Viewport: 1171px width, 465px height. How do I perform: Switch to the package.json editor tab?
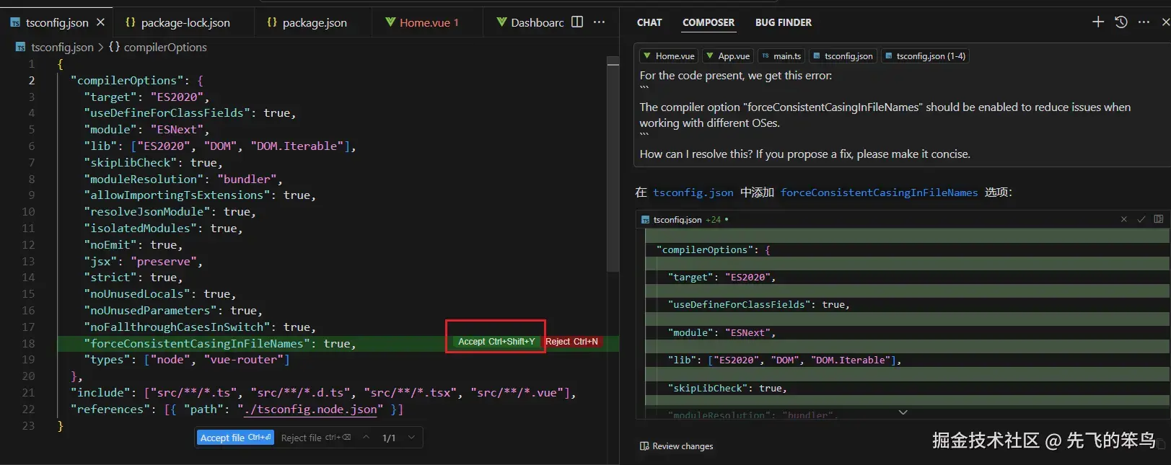click(x=307, y=22)
